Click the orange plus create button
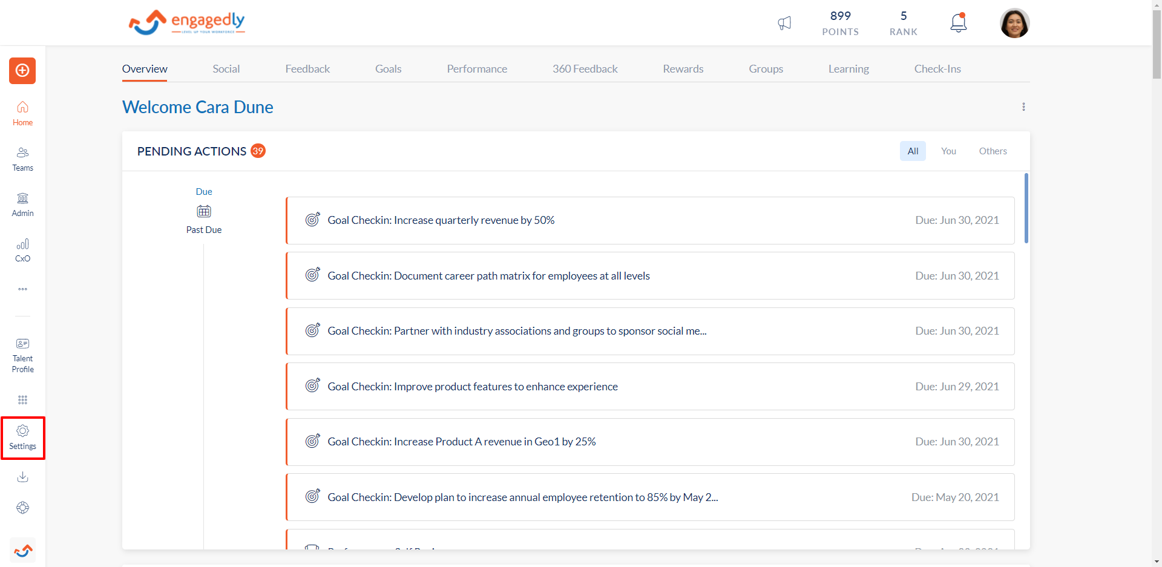 tap(22, 71)
